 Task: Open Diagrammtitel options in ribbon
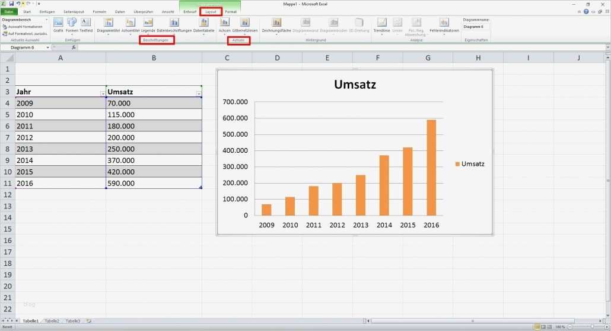click(x=109, y=25)
